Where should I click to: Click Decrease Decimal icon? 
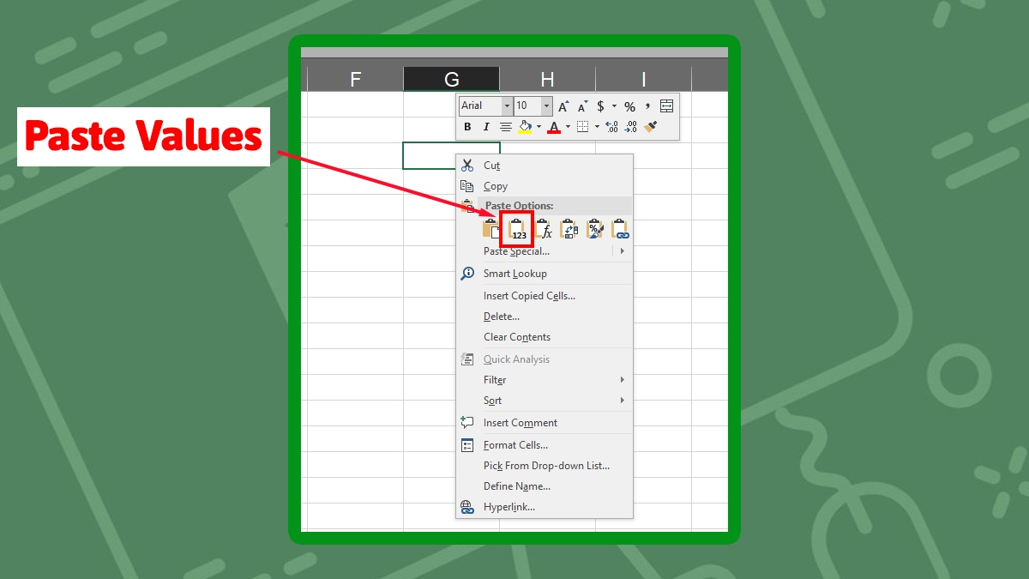[631, 127]
